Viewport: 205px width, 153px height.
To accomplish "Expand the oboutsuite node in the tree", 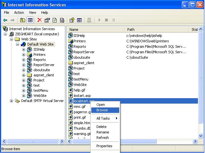I will coord(24,70).
